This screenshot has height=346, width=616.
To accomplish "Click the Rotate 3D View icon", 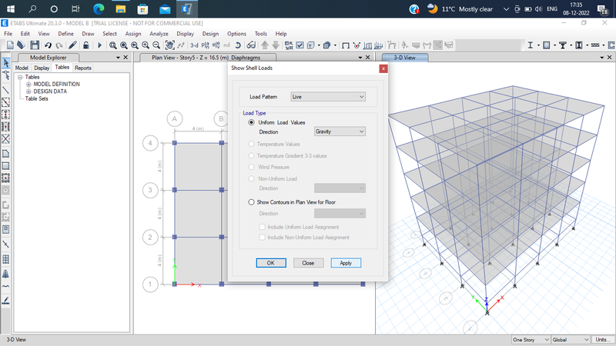I will (238, 45).
